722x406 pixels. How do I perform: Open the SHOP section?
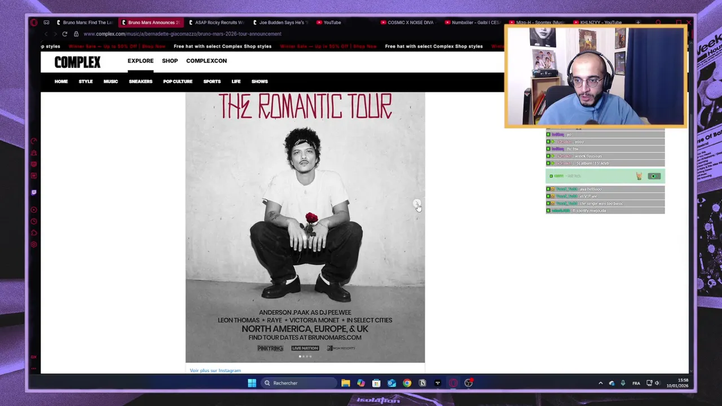click(x=170, y=61)
